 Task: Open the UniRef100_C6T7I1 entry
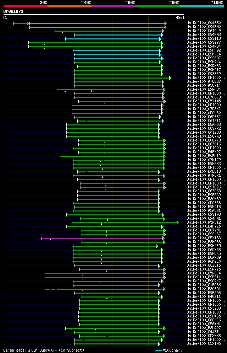point(204,121)
